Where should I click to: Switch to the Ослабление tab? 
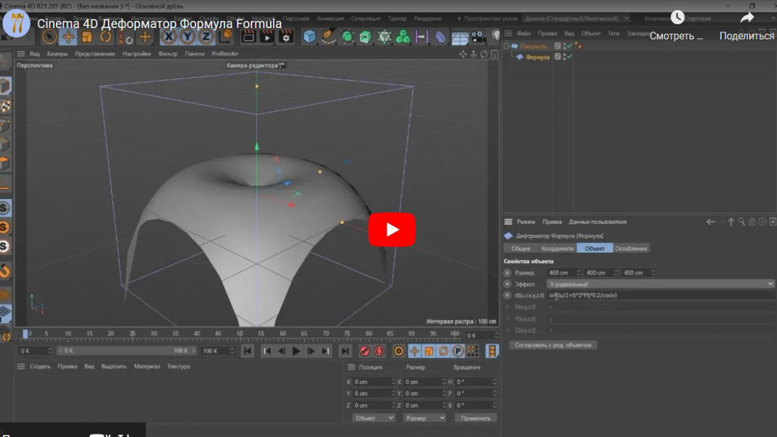coord(631,248)
